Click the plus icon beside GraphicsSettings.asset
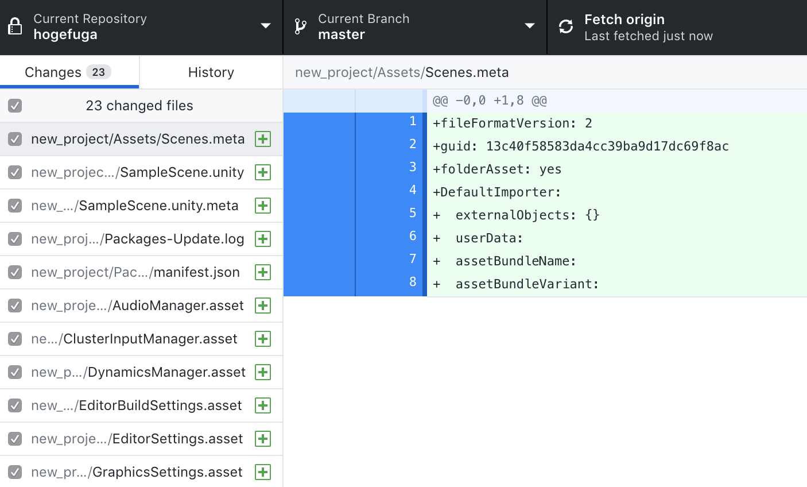The image size is (807, 487). tap(263, 471)
